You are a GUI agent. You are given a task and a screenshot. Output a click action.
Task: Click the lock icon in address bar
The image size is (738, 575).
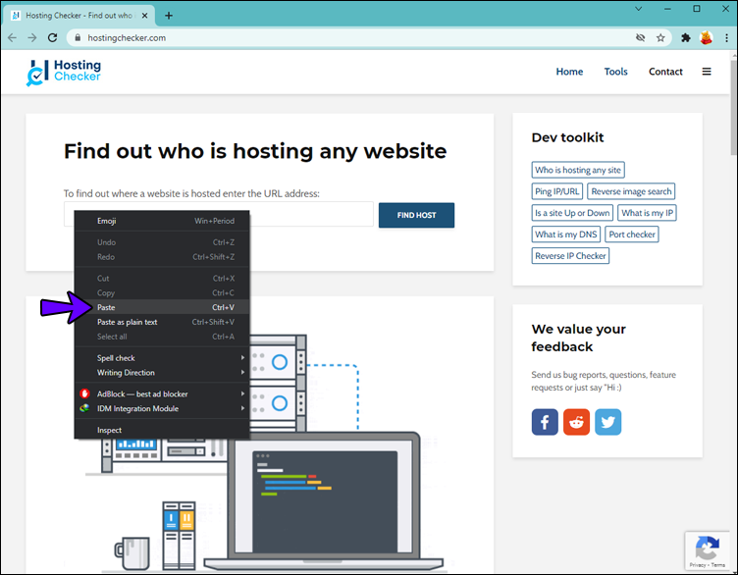click(78, 37)
